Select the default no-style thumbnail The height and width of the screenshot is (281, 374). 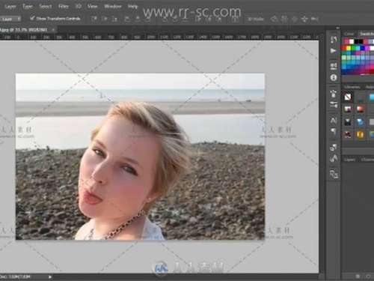point(348,97)
